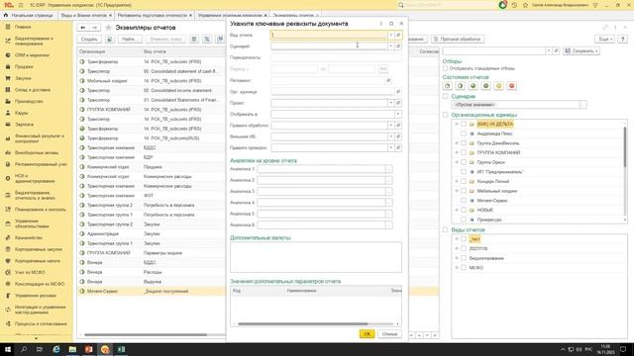Open selection icon for Регламент field
The width and height of the screenshot is (634, 356).
(x=388, y=80)
